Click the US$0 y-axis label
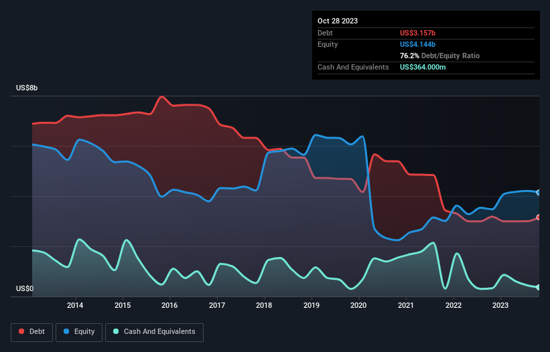Image resolution: width=550 pixels, height=352 pixels. 25,288
